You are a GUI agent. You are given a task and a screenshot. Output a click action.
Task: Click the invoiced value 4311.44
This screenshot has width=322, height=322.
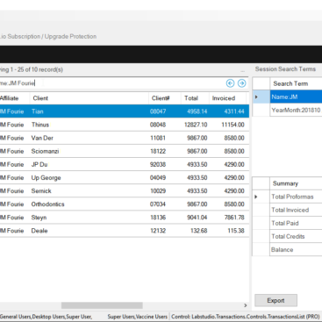[234, 111]
